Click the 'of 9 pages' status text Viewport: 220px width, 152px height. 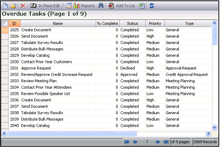click(180, 142)
